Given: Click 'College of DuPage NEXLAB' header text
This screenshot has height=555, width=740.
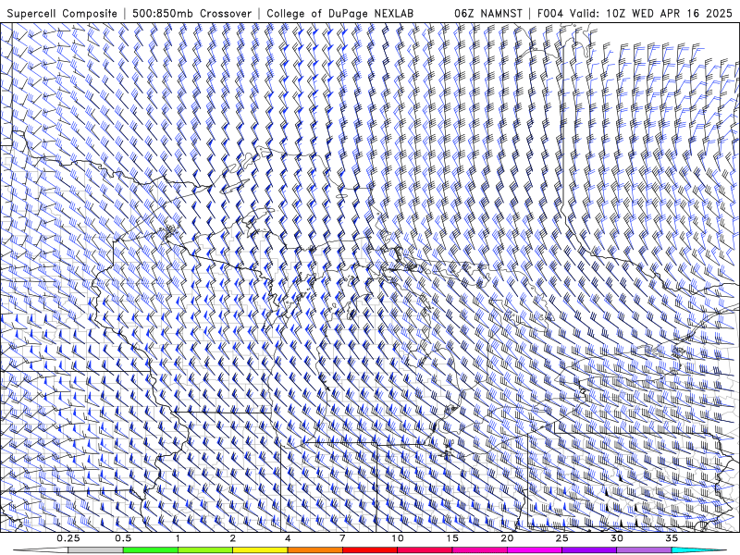Looking at the screenshot, I should (339, 13).
